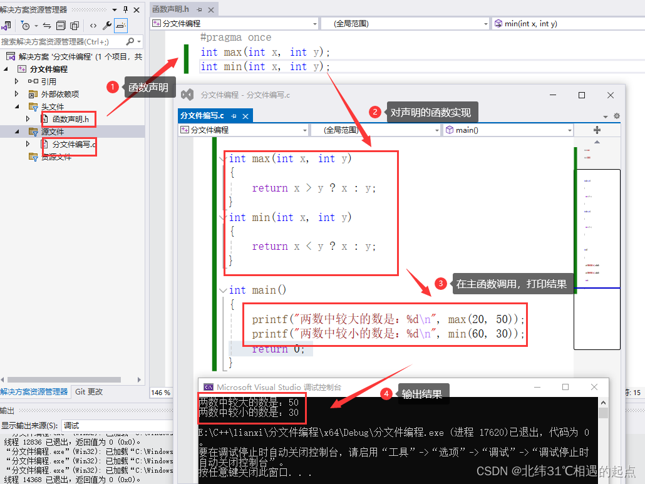Screen dimensions: 645x484
Task: Switch to the 函数声明.h editor tab
Action: (x=171, y=9)
